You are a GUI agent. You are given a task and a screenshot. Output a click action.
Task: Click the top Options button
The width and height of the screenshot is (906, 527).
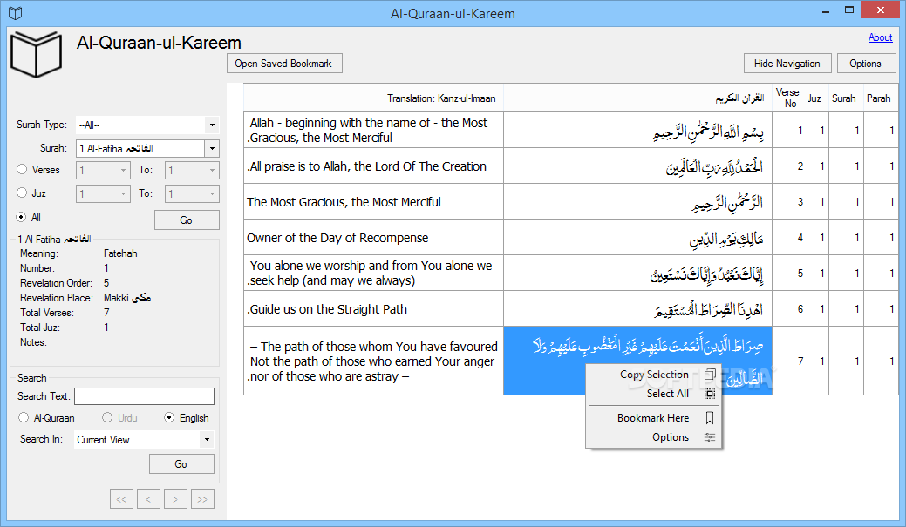click(x=865, y=64)
